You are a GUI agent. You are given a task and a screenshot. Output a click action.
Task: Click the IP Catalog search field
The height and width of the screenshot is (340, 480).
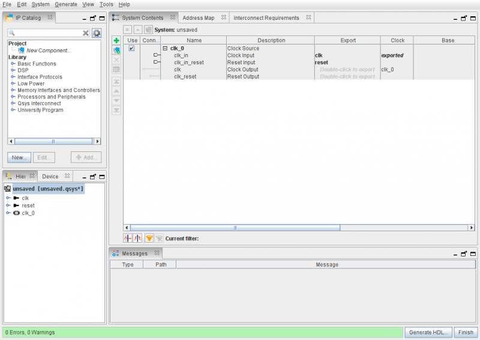pyautogui.click(x=45, y=33)
